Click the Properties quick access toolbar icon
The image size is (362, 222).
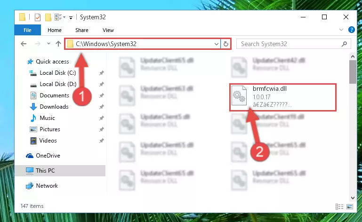tap(37, 17)
